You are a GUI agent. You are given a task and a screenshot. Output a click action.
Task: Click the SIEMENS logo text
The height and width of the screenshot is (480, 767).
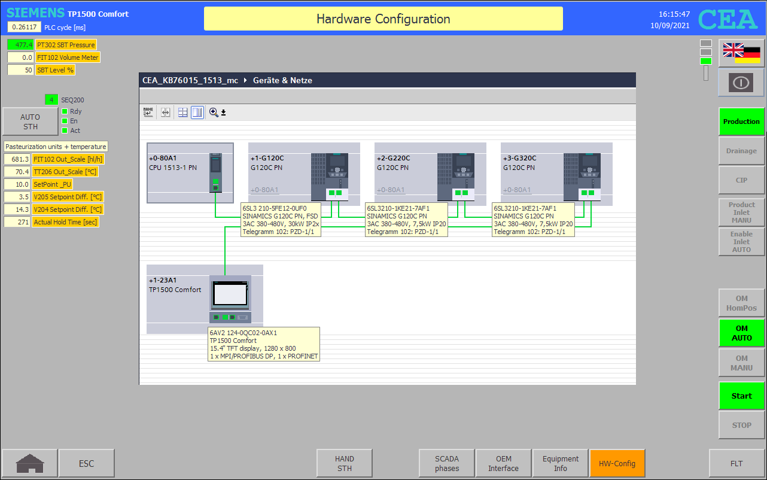point(35,13)
